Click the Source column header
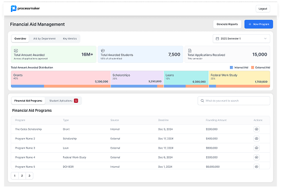The height and width of the screenshot is (187, 281). (x=115, y=120)
